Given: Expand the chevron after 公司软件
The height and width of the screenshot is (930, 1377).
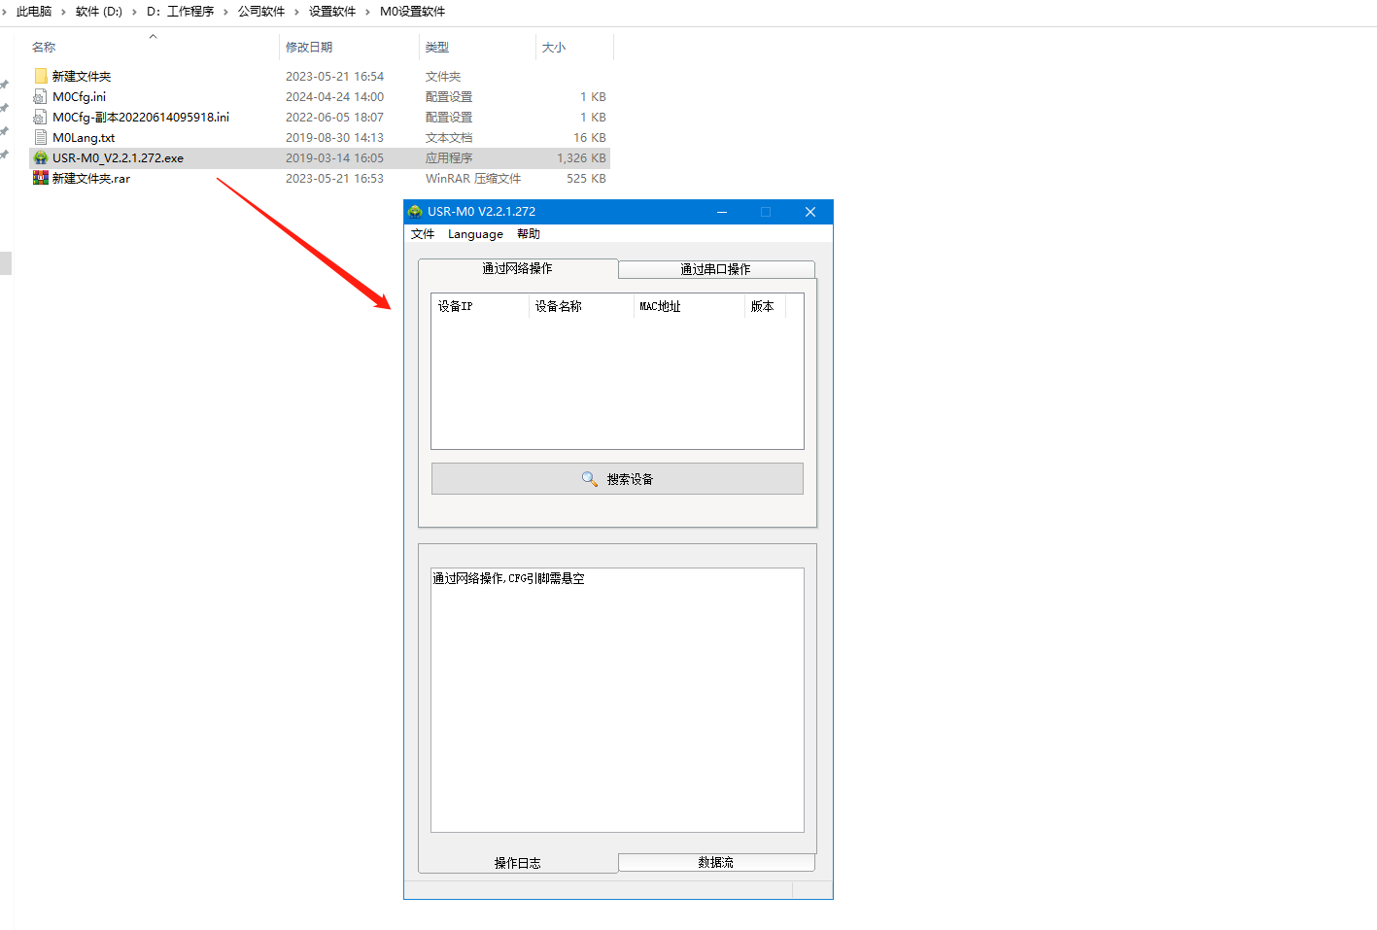Looking at the screenshot, I should click(x=297, y=12).
